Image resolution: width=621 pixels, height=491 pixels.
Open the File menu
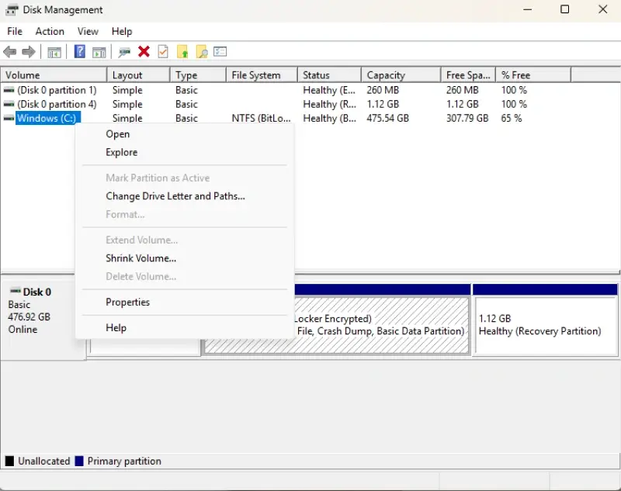tap(15, 31)
